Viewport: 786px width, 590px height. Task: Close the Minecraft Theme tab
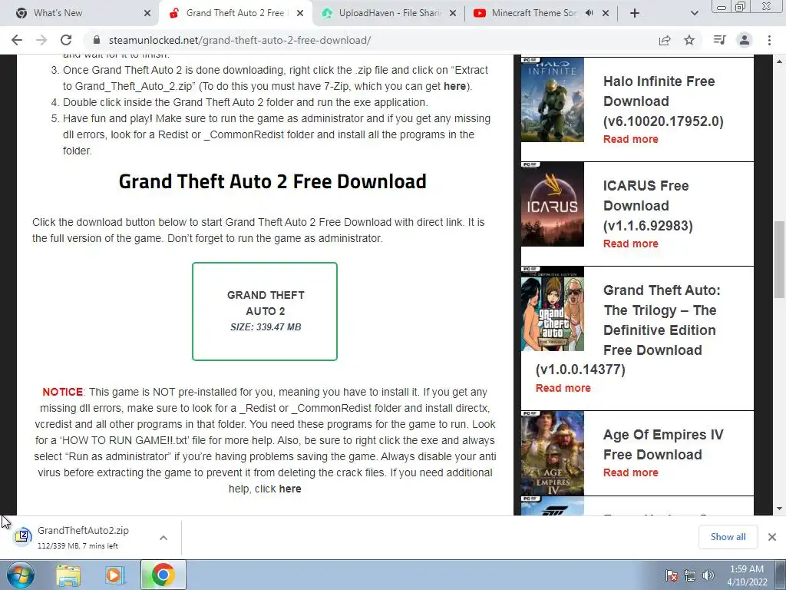click(x=606, y=13)
